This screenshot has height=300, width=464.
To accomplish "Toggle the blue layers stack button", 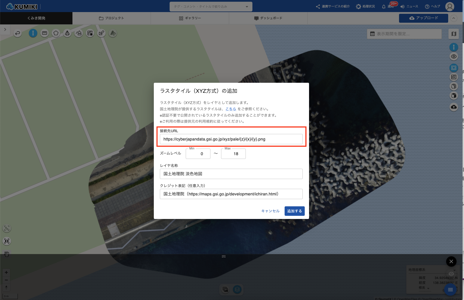I will [x=237, y=289].
